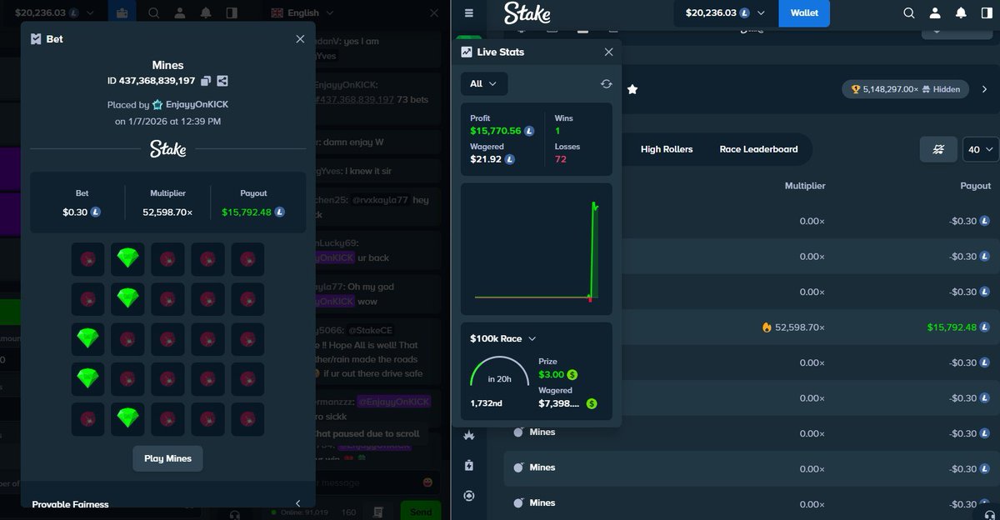Change chat language from English dropdown

(x=302, y=12)
